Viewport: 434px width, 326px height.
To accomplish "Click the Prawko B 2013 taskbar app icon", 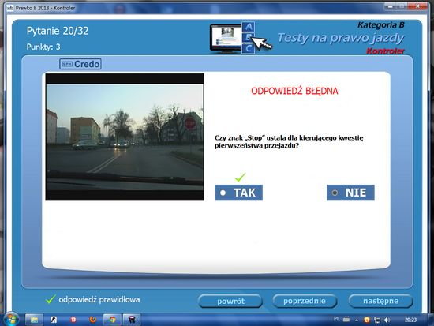I will point(132,320).
